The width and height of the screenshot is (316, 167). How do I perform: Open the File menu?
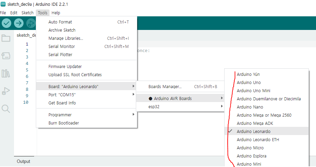tap(3, 13)
